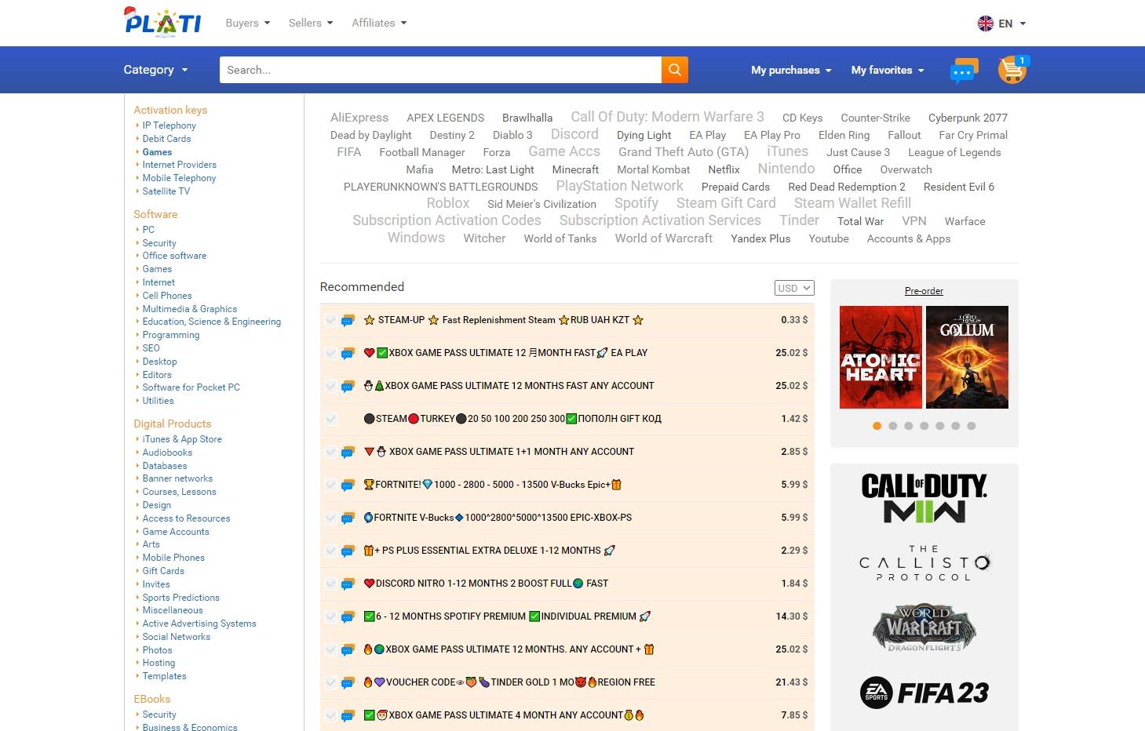Open Office software category
The height and width of the screenshot is (731, 1145).
174,256
